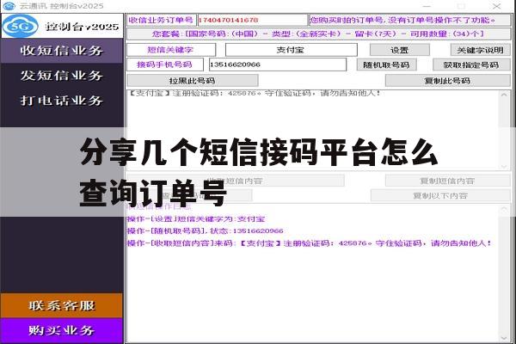The image size is (516, 344).
Task: Click the 短信关键字 label
Action: click(x=171, y=50)
